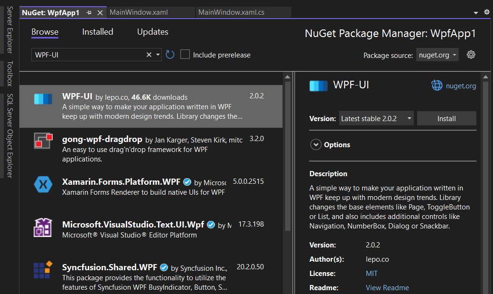Open the Package source dropdown

coord(437,55)
